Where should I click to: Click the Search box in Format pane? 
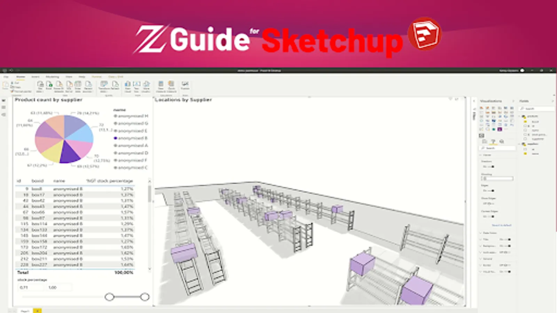(x=497, y=148)
